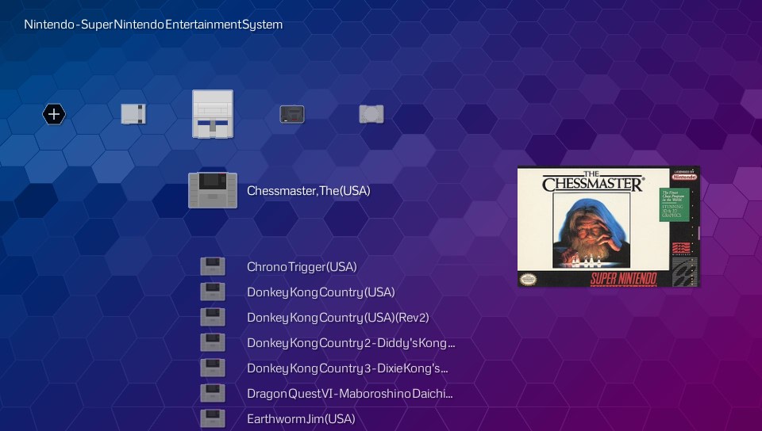
Task: Select Donkey Kong Country 3 - Dixie Kong's entry
Action: point(348,368)
